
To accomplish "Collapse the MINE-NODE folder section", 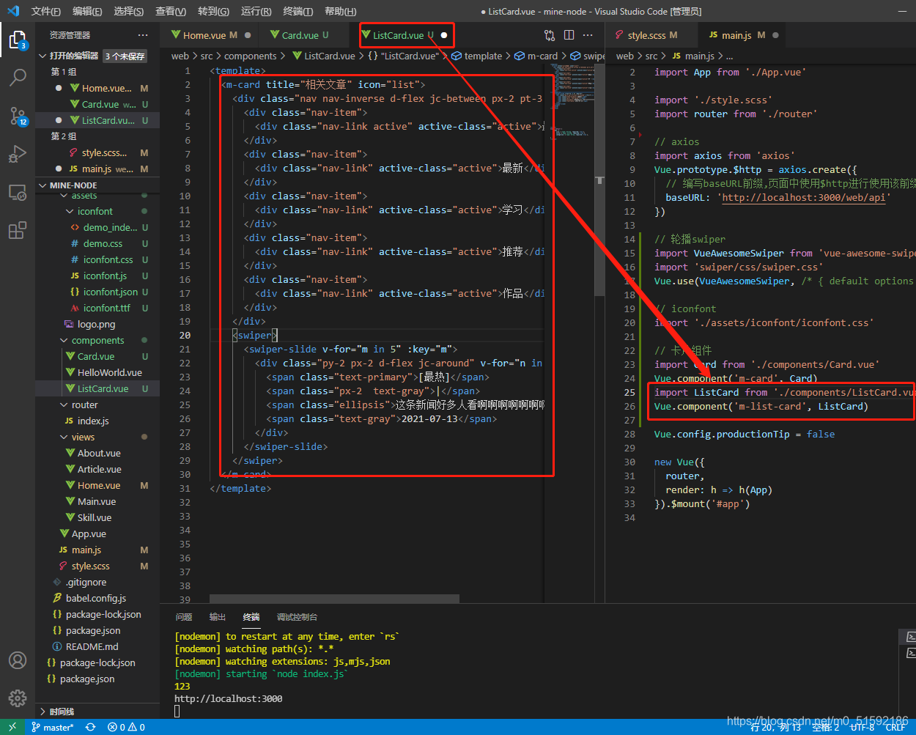I will 43,185.
